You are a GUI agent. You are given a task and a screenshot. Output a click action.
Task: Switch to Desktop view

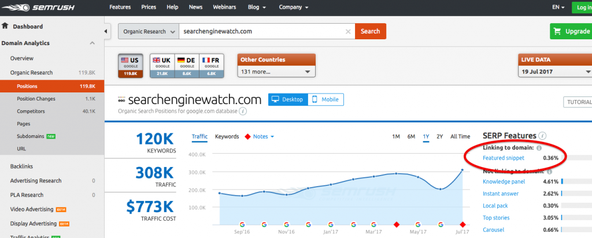pyautogui.click(x=288, y=99)
